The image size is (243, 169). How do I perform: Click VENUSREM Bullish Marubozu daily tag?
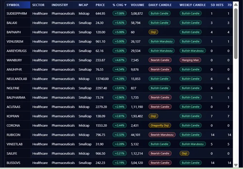click(x=162, y=41)
